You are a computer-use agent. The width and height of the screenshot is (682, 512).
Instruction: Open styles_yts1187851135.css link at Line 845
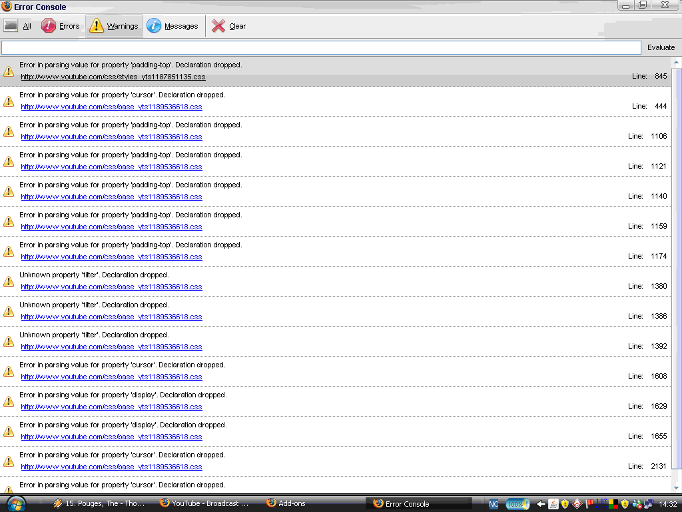point(113,77)
